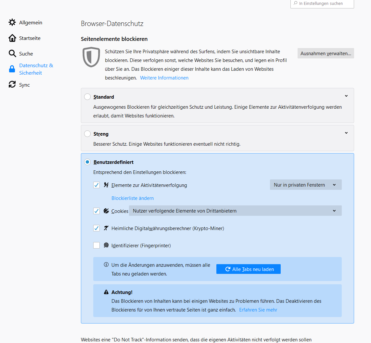Click the fingerprint icon beside Identifizierer
The image size is (371, 343).
click(106, 245)
